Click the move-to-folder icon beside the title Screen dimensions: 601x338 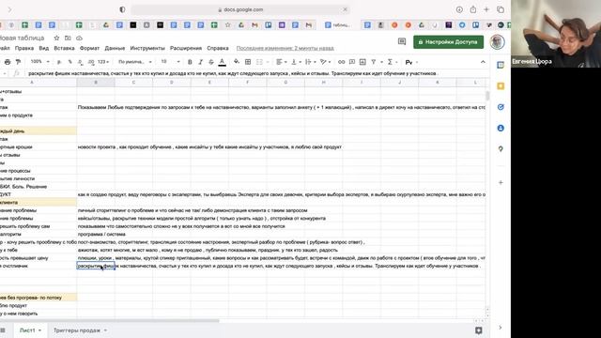pyautogui.click(x=68, y=38)
